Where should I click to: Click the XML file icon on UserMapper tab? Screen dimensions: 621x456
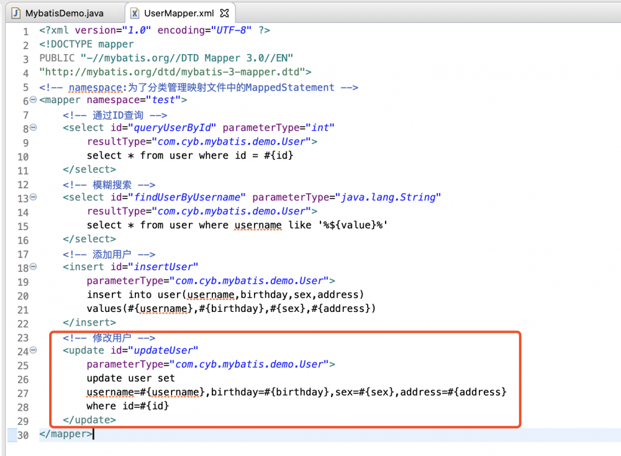click(135, 13)
